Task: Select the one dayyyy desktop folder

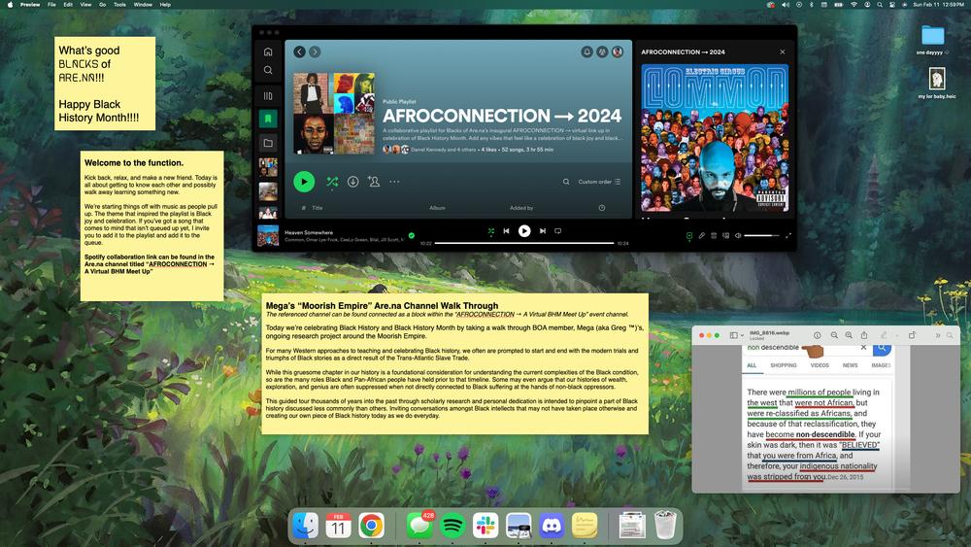Action: 932,40
